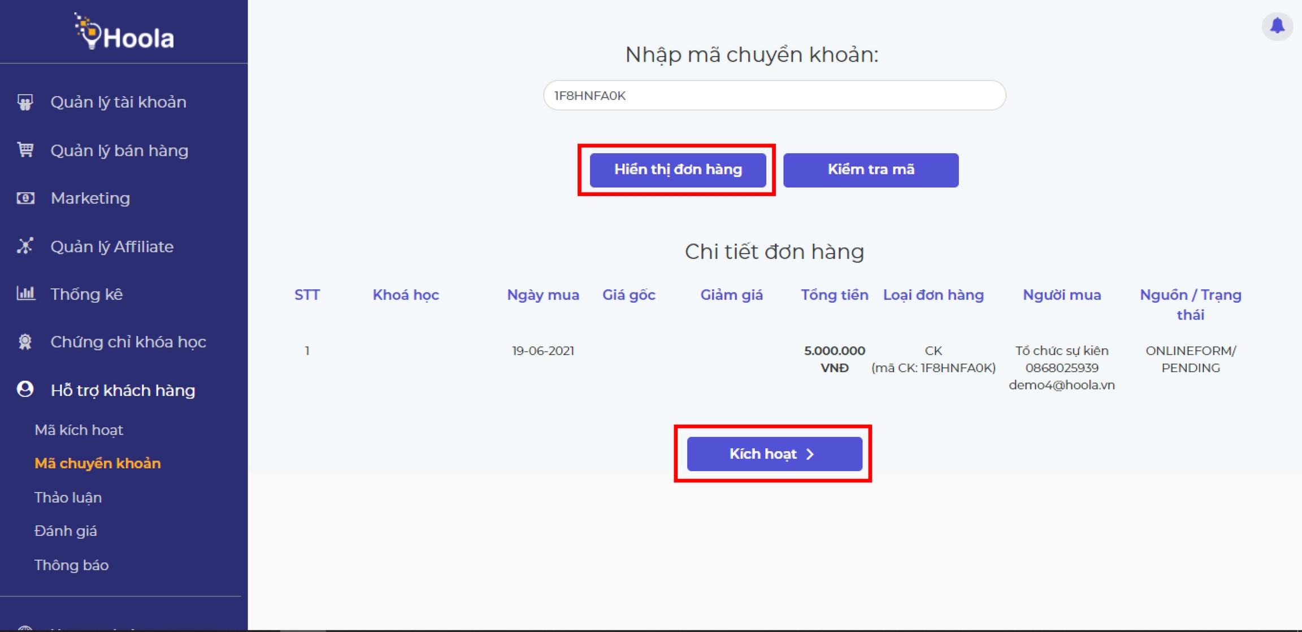The image size is (1302, 632).
Task: Click the Kích hoạt button
Action: click(x=774, y=454)
